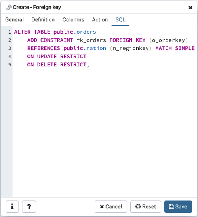198x217 pixels.
Task: Click the info (i) button
Action: [x=12, y=206]
